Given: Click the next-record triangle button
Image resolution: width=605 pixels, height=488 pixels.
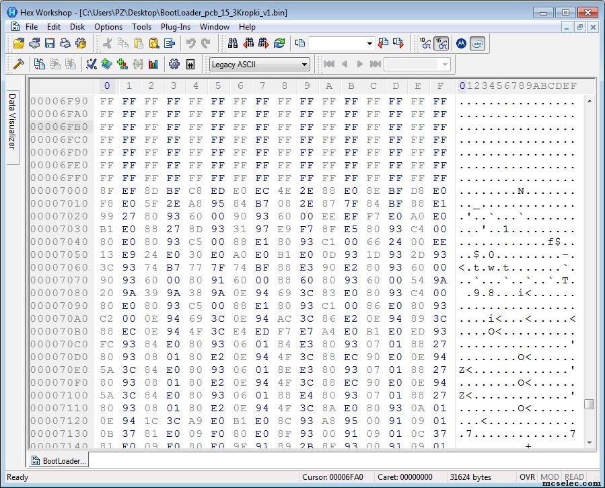Looking at the screenshot, I should 359,64.
